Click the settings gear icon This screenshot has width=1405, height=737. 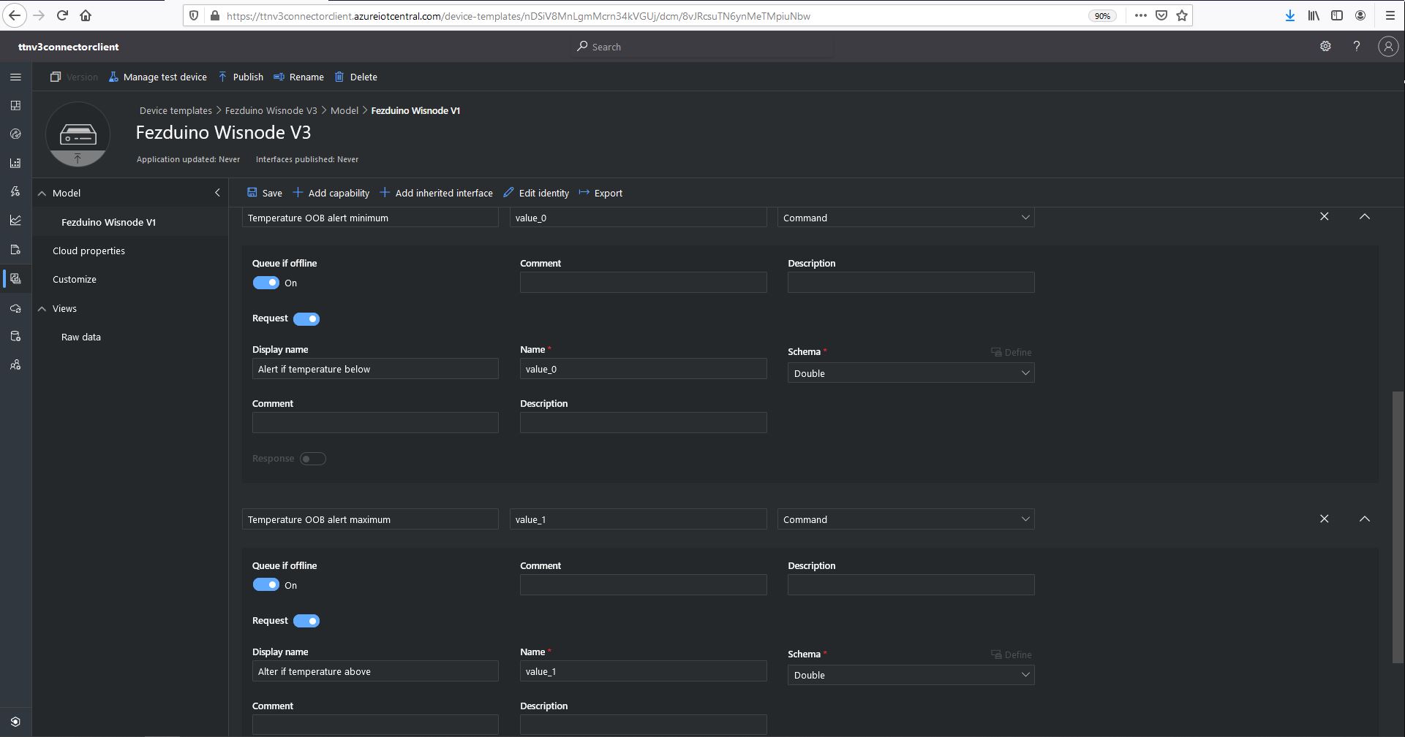[x=1325, y=46]
